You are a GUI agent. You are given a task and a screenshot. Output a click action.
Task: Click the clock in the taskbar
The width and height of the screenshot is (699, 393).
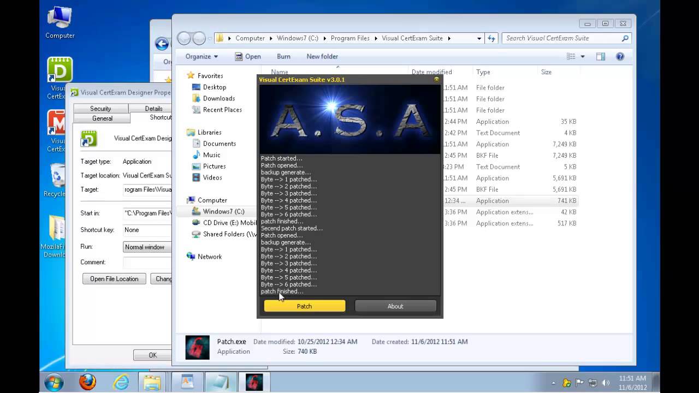coord(632,383)
